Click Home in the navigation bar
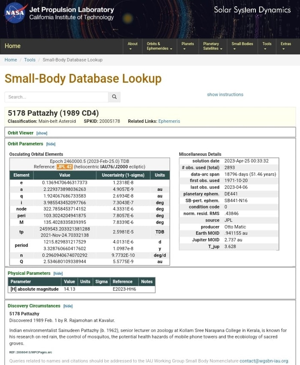 click(12, 46)
